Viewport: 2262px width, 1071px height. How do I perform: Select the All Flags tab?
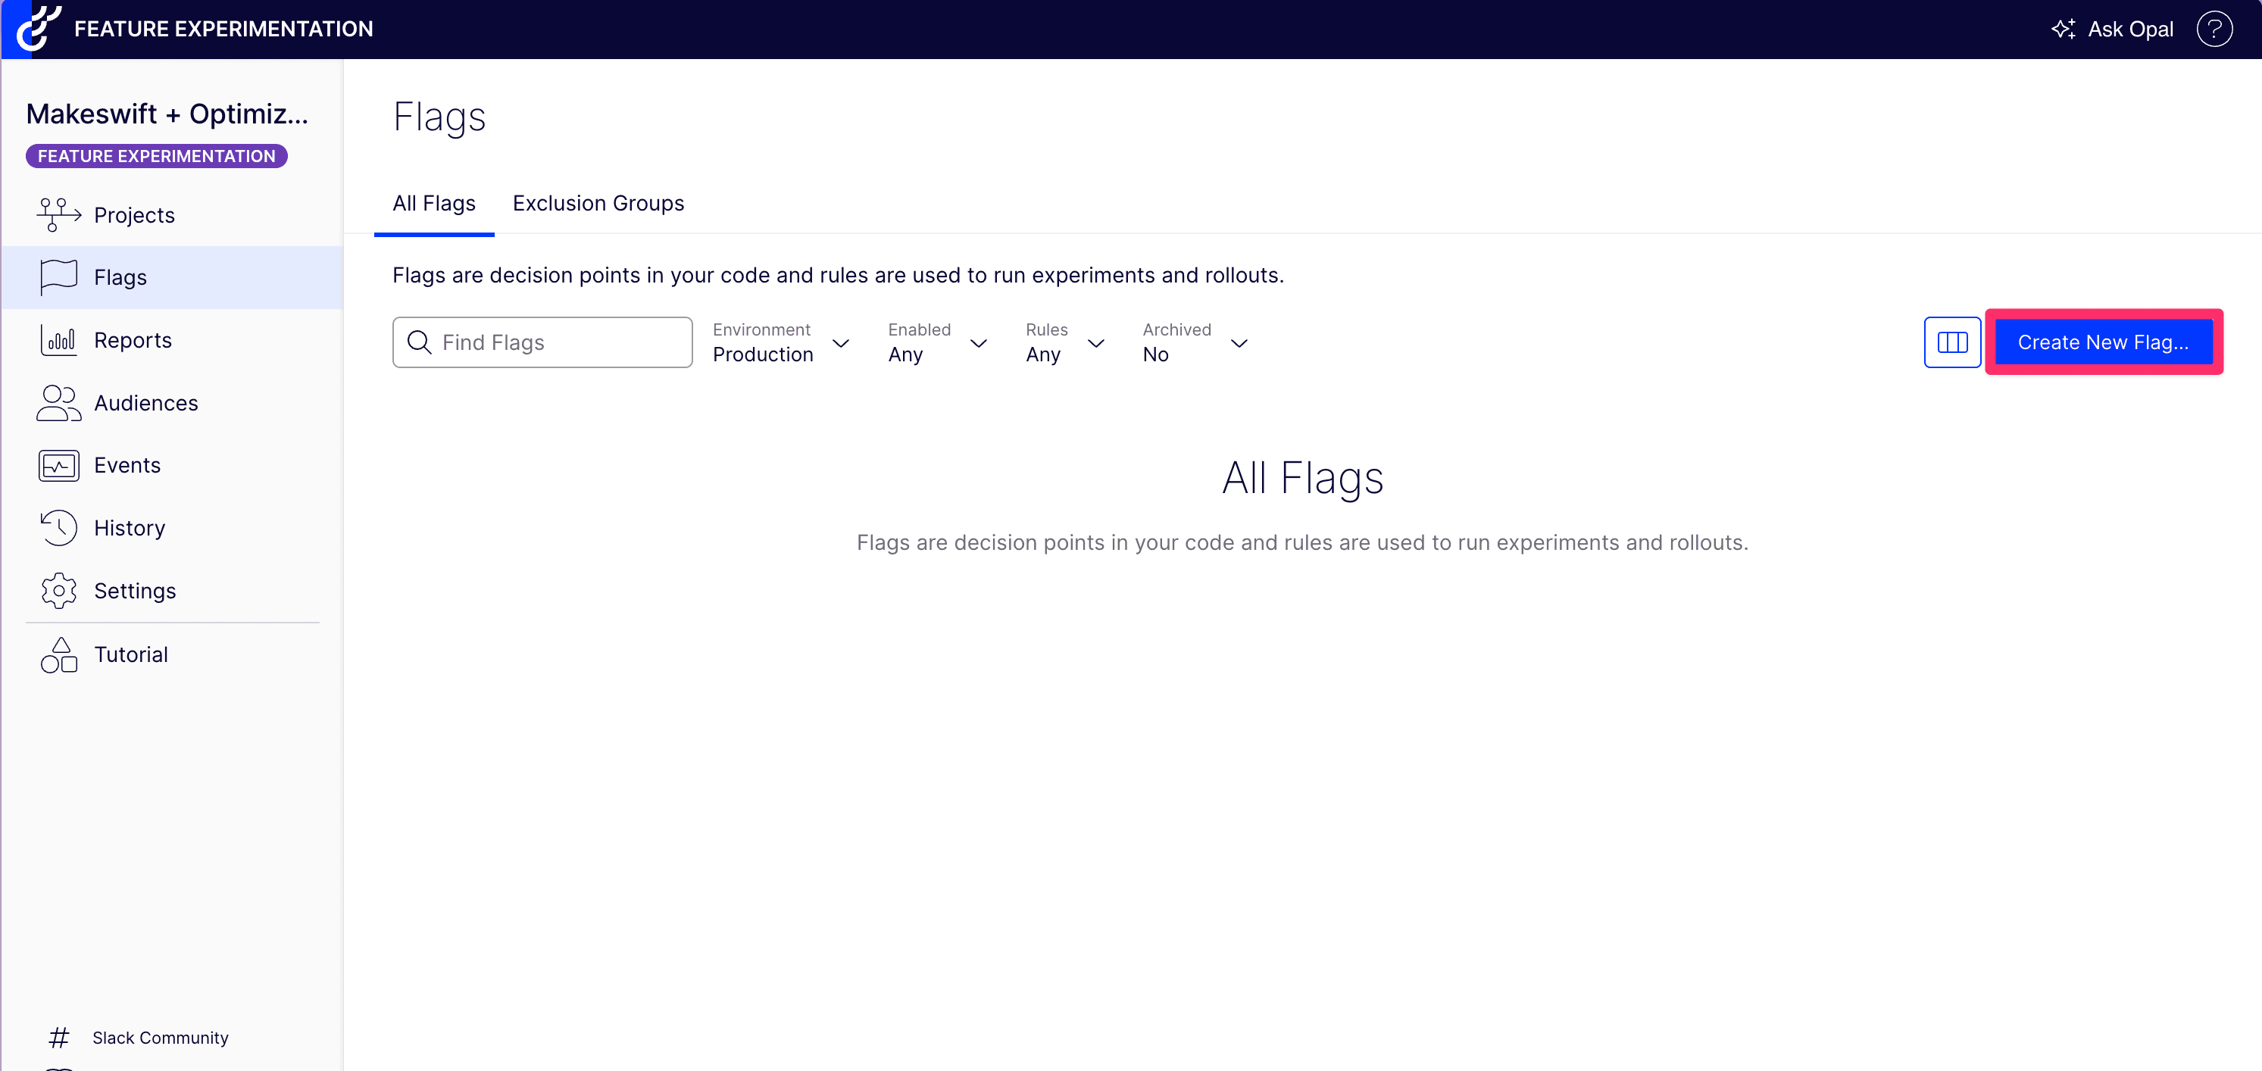coord(434,204)
